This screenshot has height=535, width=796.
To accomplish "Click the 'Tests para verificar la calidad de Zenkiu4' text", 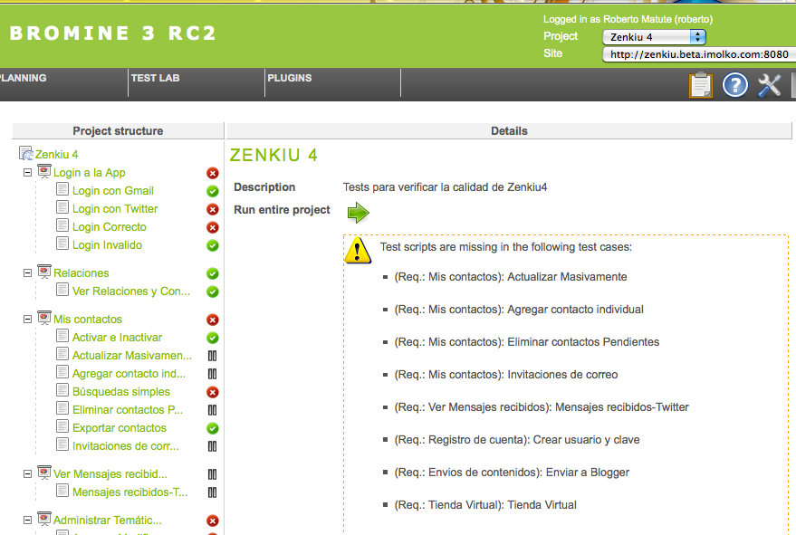I will [446, 187].
